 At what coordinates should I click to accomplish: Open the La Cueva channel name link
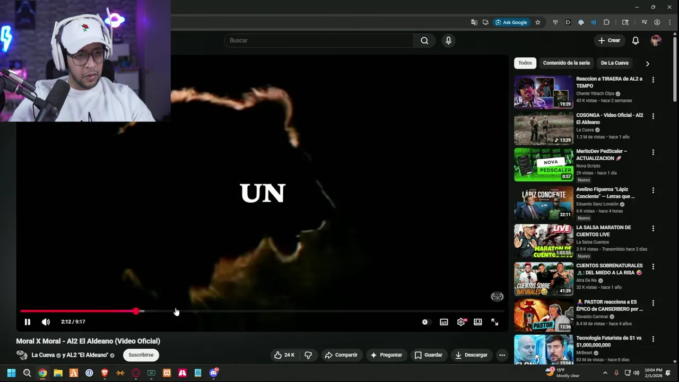[43, 355]
